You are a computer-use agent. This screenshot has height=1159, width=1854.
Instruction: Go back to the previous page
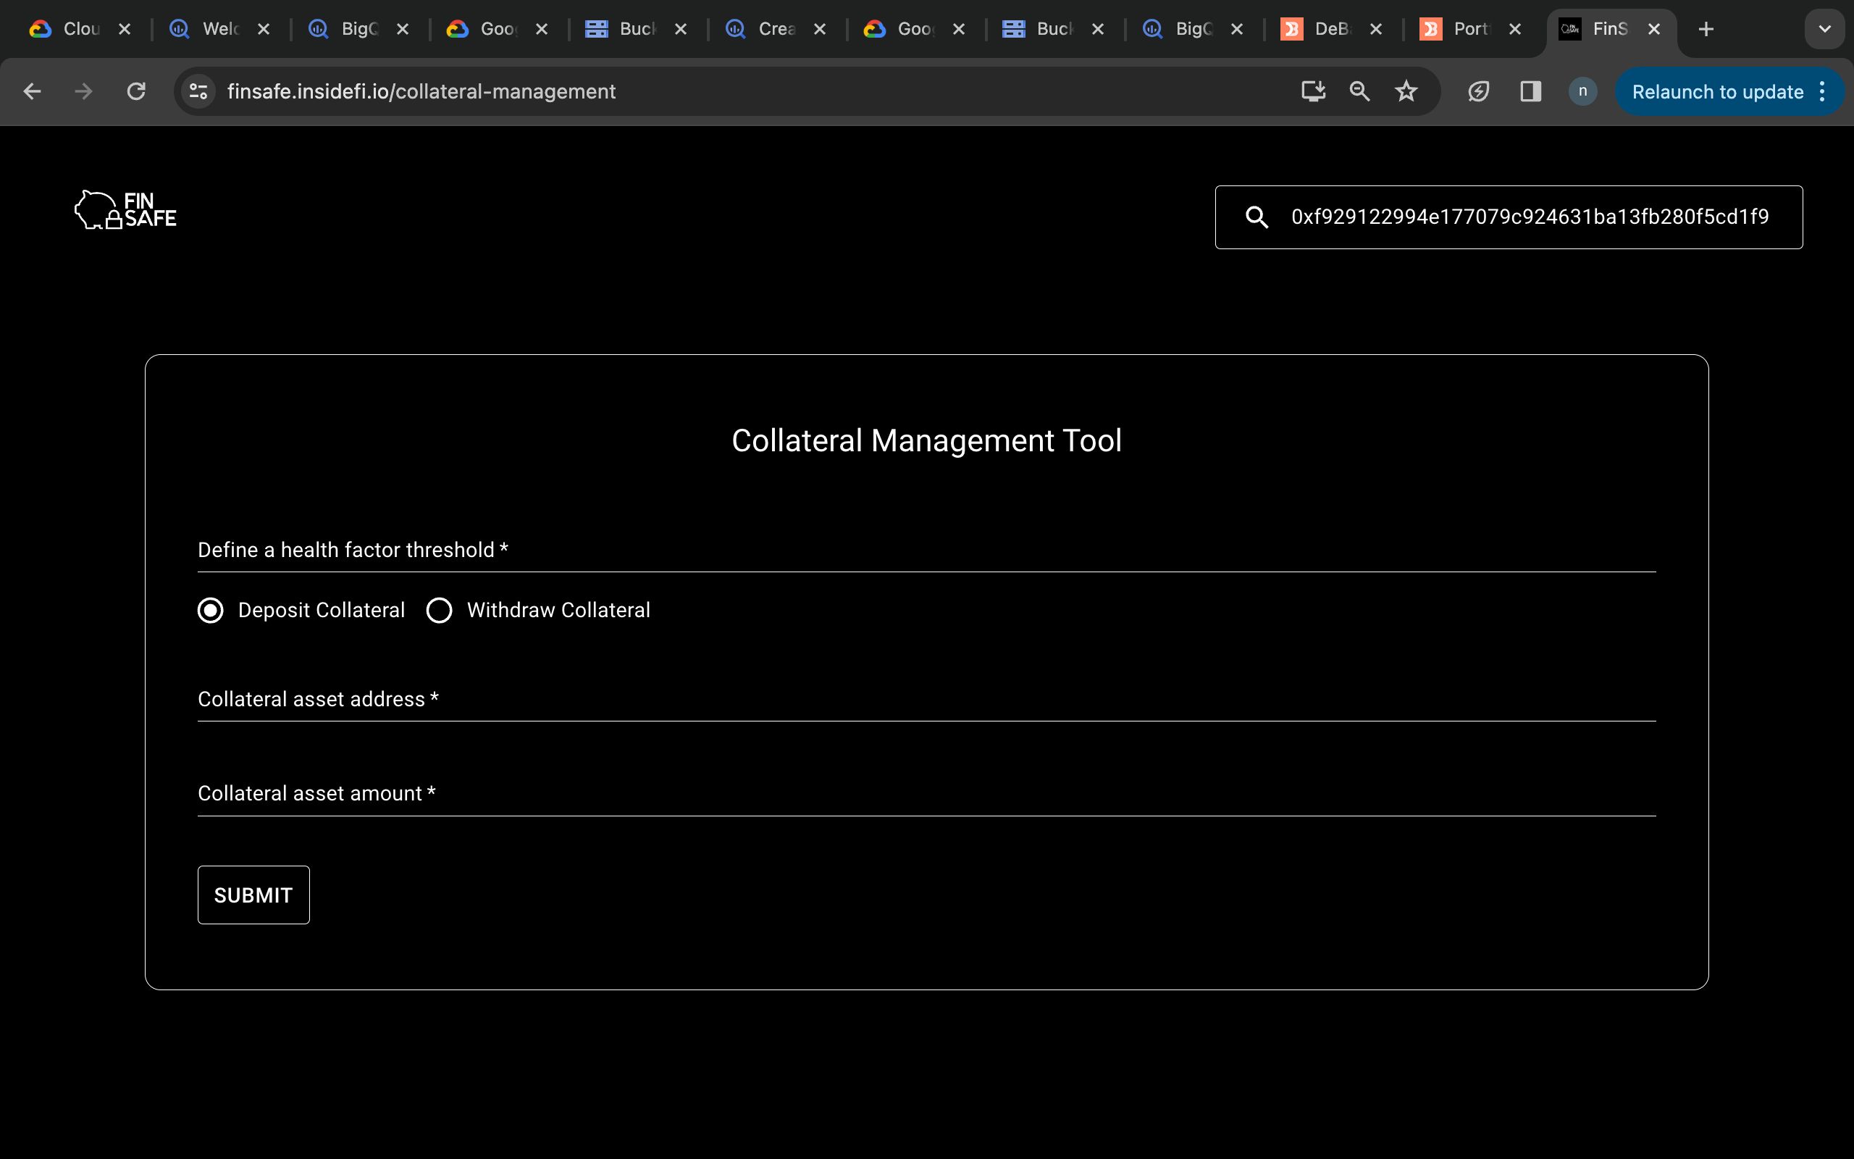[x=32, y=92]
